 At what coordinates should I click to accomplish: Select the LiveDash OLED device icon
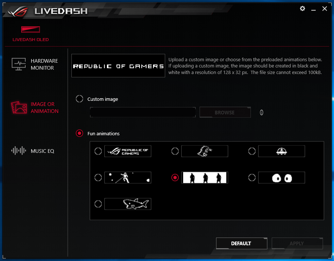pos(30,29)
